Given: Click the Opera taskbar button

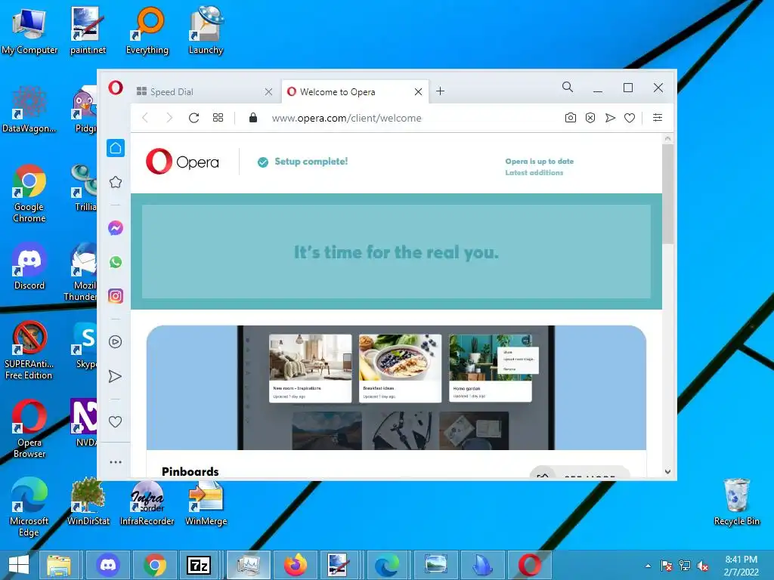Looking at the screenshot, I should click(x=530, y=565).
